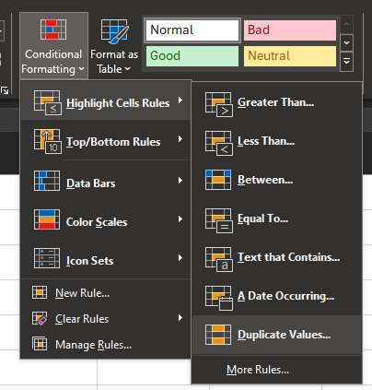372x390 pixels.
Task: Select the Top/Bottom Rules menu label
Action: pos(113,142)
